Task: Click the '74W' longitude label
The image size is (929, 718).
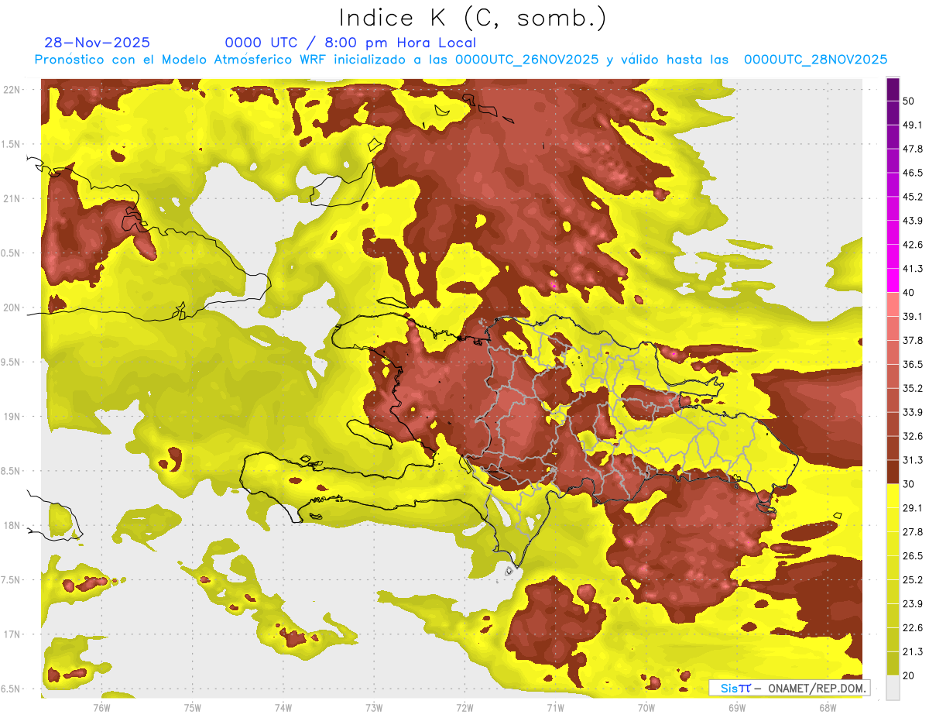Action: pos(283,707)
